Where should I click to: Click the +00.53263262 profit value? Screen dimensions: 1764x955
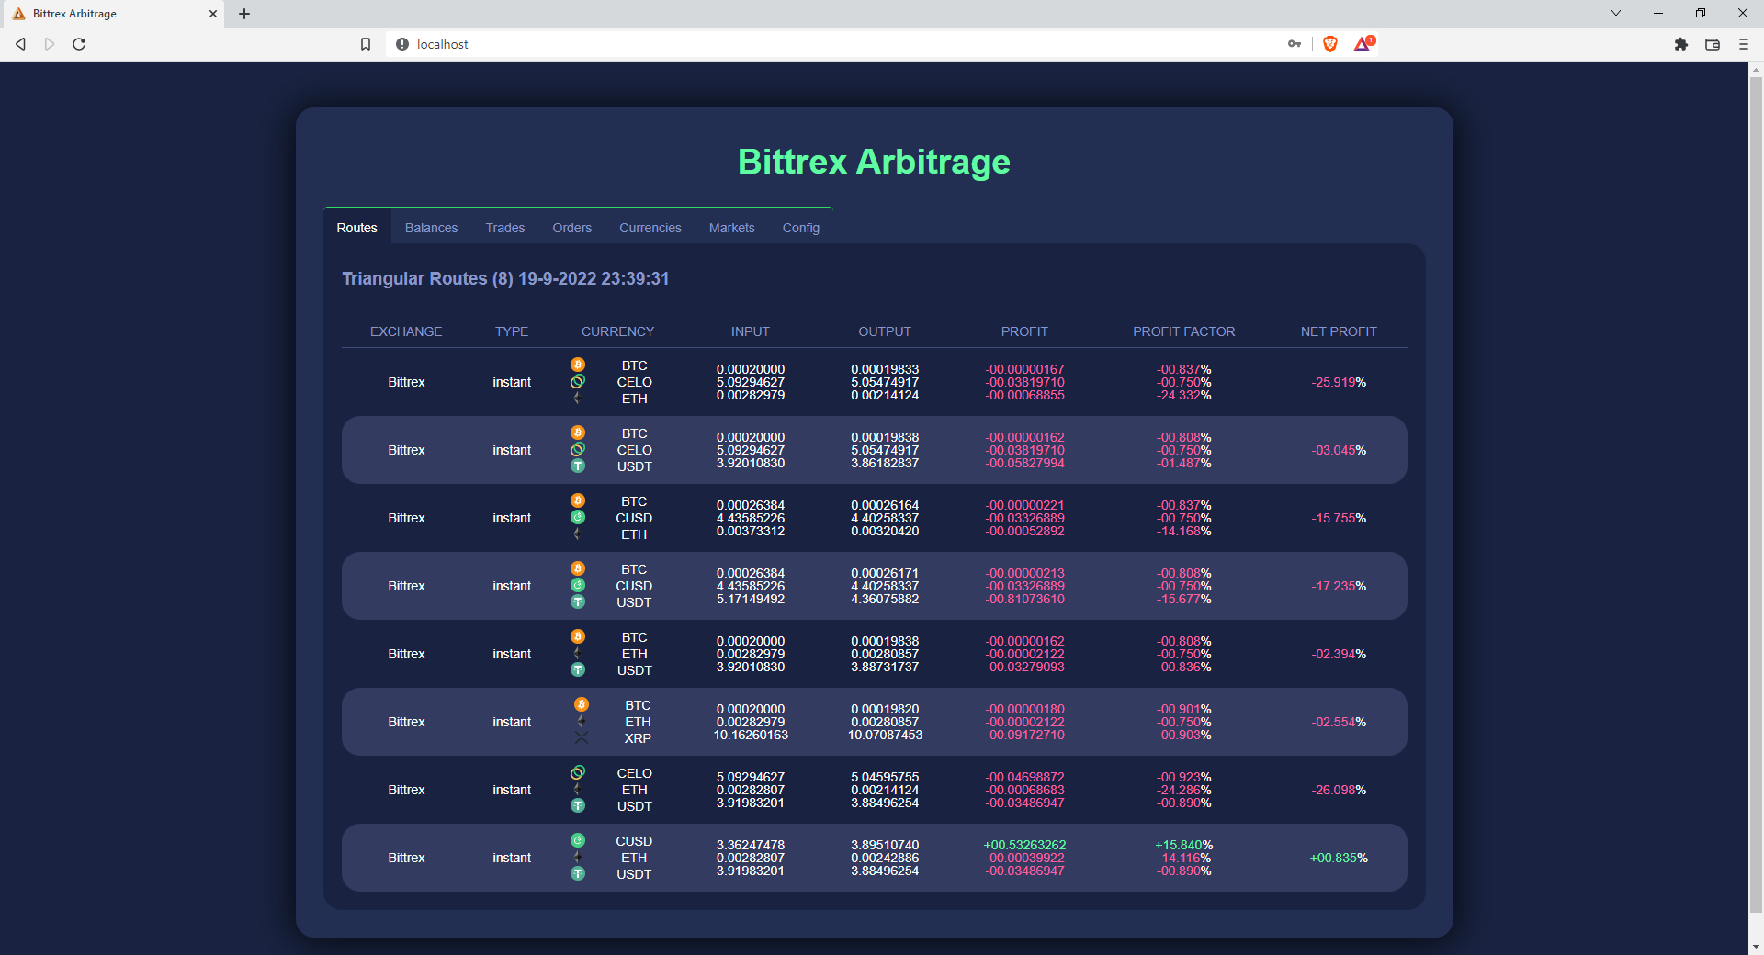point(1024,845)
